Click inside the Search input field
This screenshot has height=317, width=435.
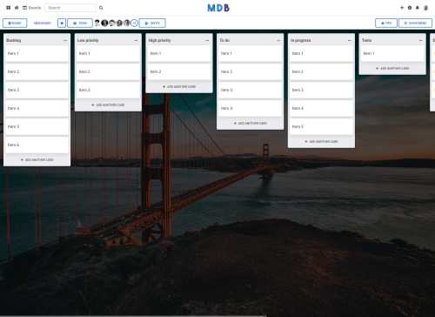pyautogui.click(x=71, y=8)
